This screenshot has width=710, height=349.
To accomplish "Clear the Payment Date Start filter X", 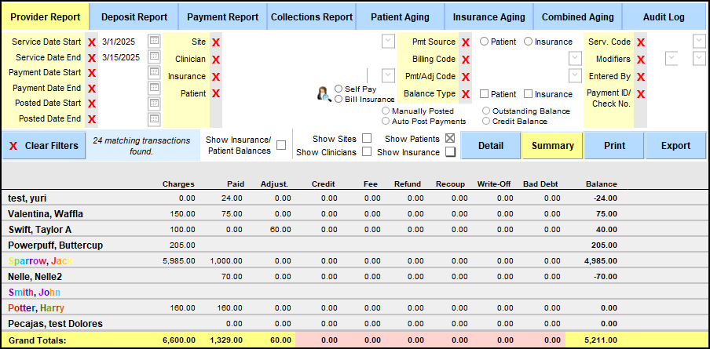I will [x=91, y=73].
